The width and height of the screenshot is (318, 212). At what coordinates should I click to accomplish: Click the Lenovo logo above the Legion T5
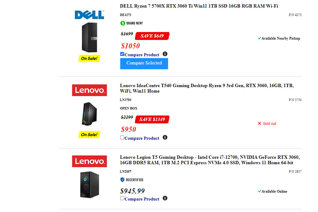pyautogui.click(x=89, y=161)
